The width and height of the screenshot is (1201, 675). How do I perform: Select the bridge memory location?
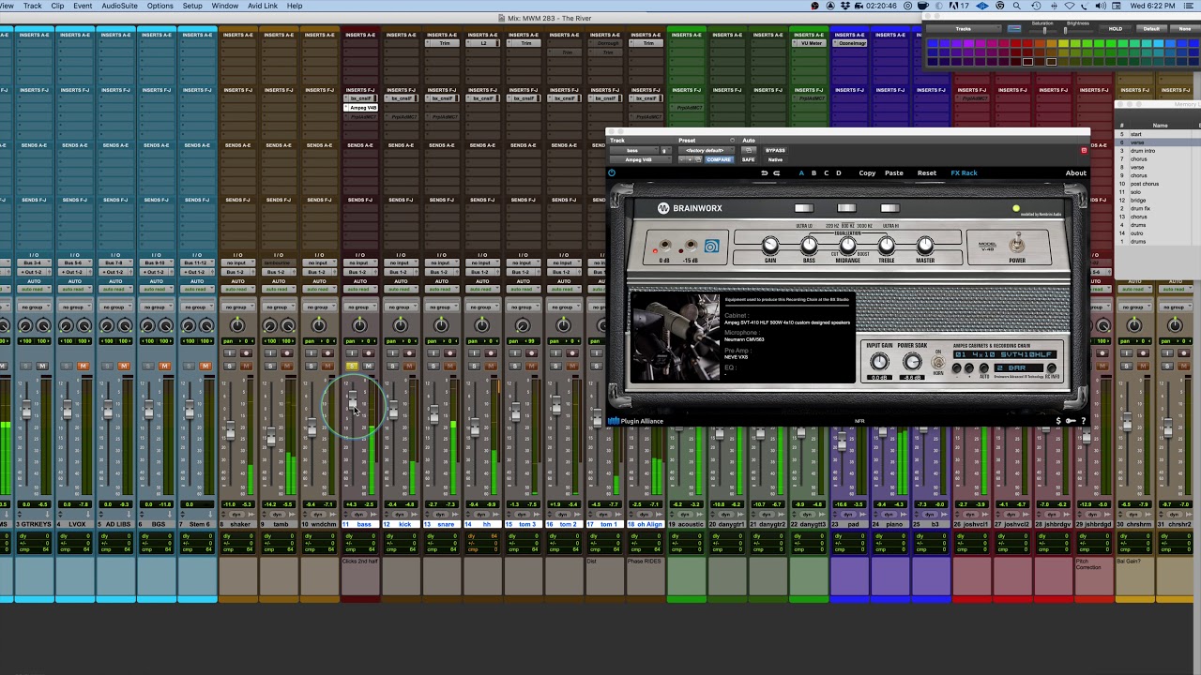[1138, 200]
